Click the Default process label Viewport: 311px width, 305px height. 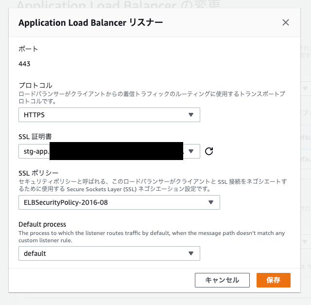(x=42, y=224)
